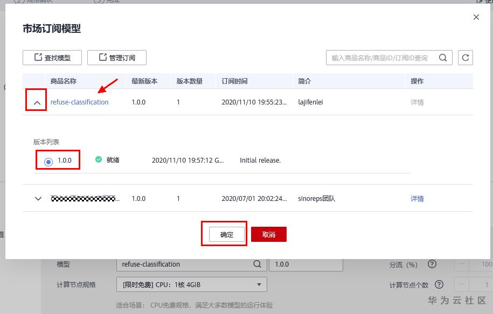Click the search magnifier icon in dialog
The height and width of the screenshot is (314, 493).
click(x=443, y=58)
